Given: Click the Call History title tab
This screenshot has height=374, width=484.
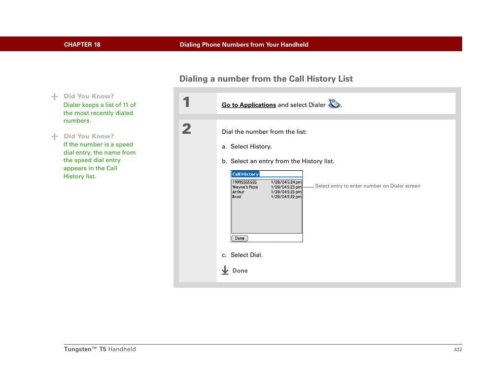Looking at the screenshot, I should [246, 174].
